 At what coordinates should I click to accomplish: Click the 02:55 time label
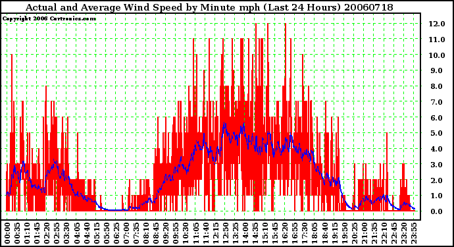[57, 233]
